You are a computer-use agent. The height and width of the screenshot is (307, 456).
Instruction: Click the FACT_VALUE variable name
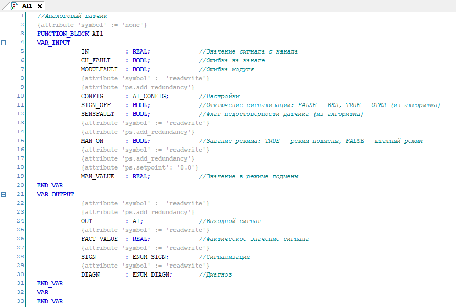click(99, 239)
